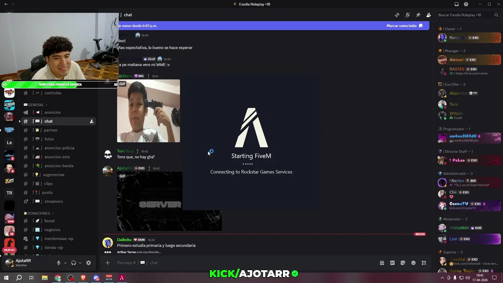Open the Chrome taskbar icon
The image size is (503, 283).
(58, 278)
